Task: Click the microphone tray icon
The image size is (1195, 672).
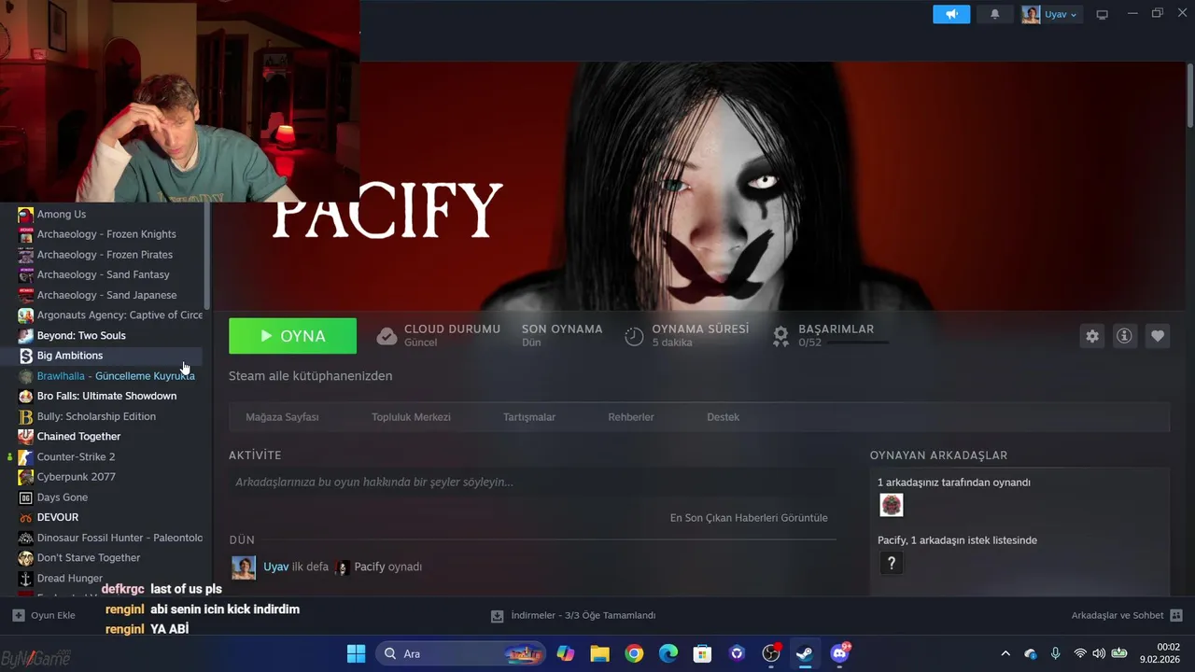Action: pos(1055,653)
